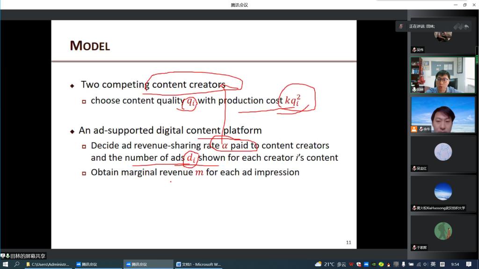
Task: Click muted mic icon beside 夏火松XiaHuosong
Action: (x=414, y=208)
